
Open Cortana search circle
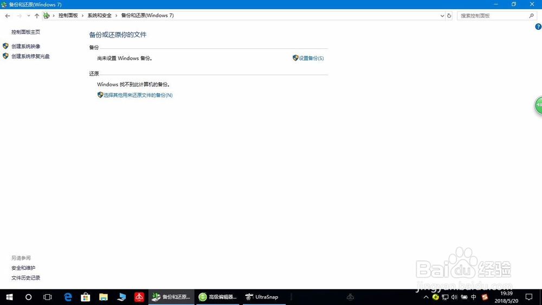28,297
